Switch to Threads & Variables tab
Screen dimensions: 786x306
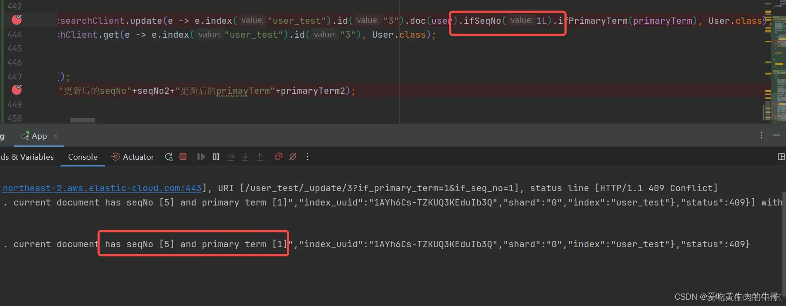(27, 157)
